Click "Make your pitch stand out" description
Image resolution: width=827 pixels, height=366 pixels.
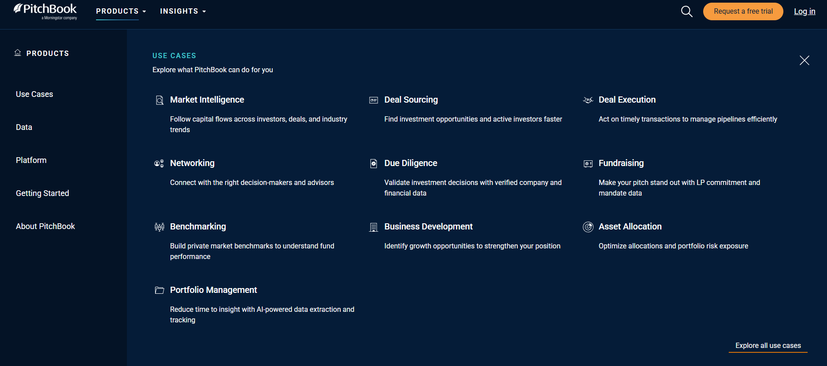(679, 188)
